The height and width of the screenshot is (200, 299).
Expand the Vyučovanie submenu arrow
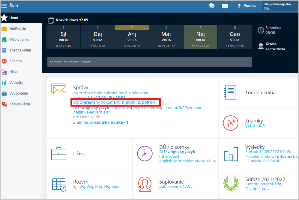tap(39, 93)
